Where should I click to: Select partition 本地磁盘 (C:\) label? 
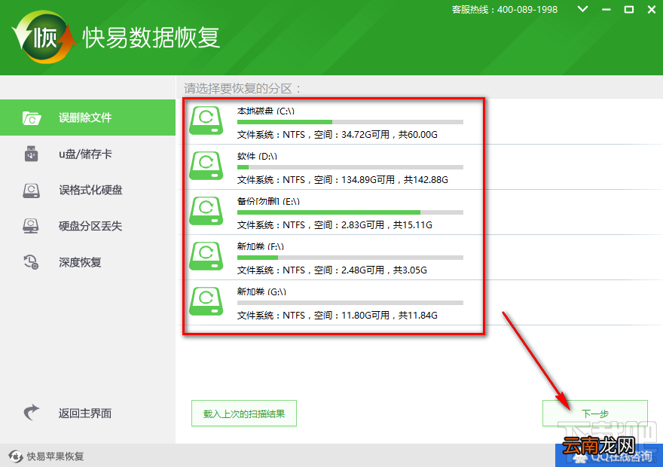[265, 111]
